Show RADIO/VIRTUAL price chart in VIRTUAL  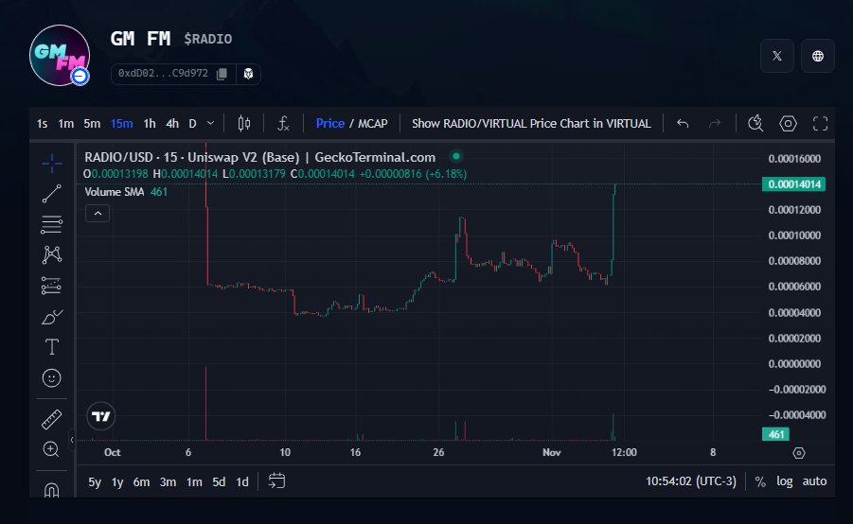pos(531,124)
